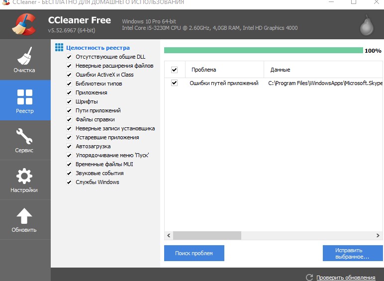Uncheck Отсутствующие общие DLL option
The width and height of the screenshot is (384, 281).
click(69, 57)
